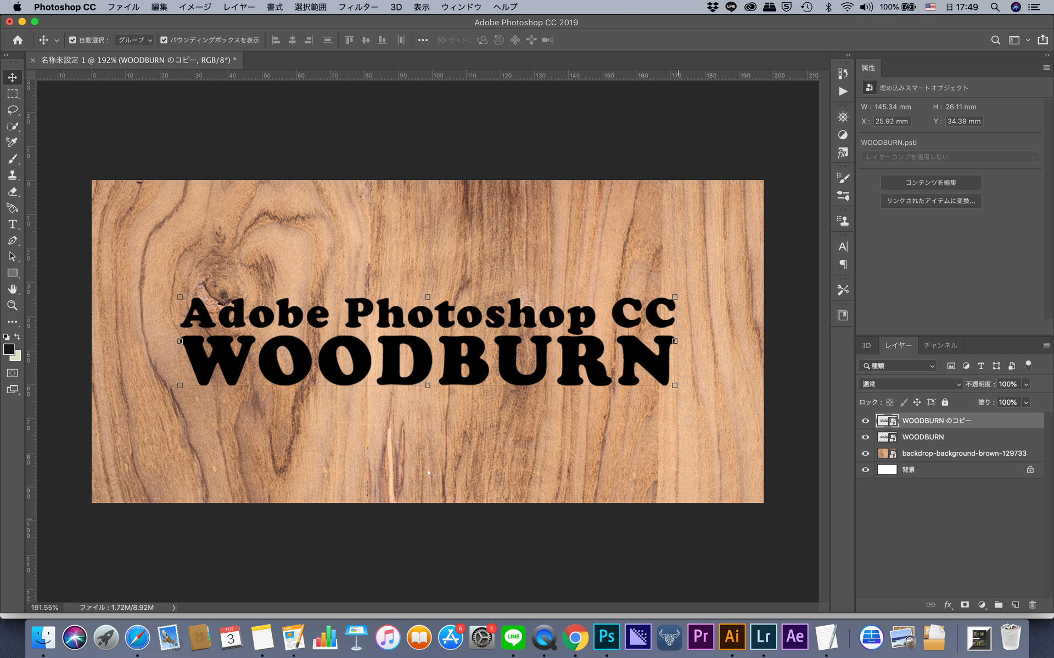Toggle Show Bounding Box checkbox
Screen dimensions: 1054x658
[164, 40]
